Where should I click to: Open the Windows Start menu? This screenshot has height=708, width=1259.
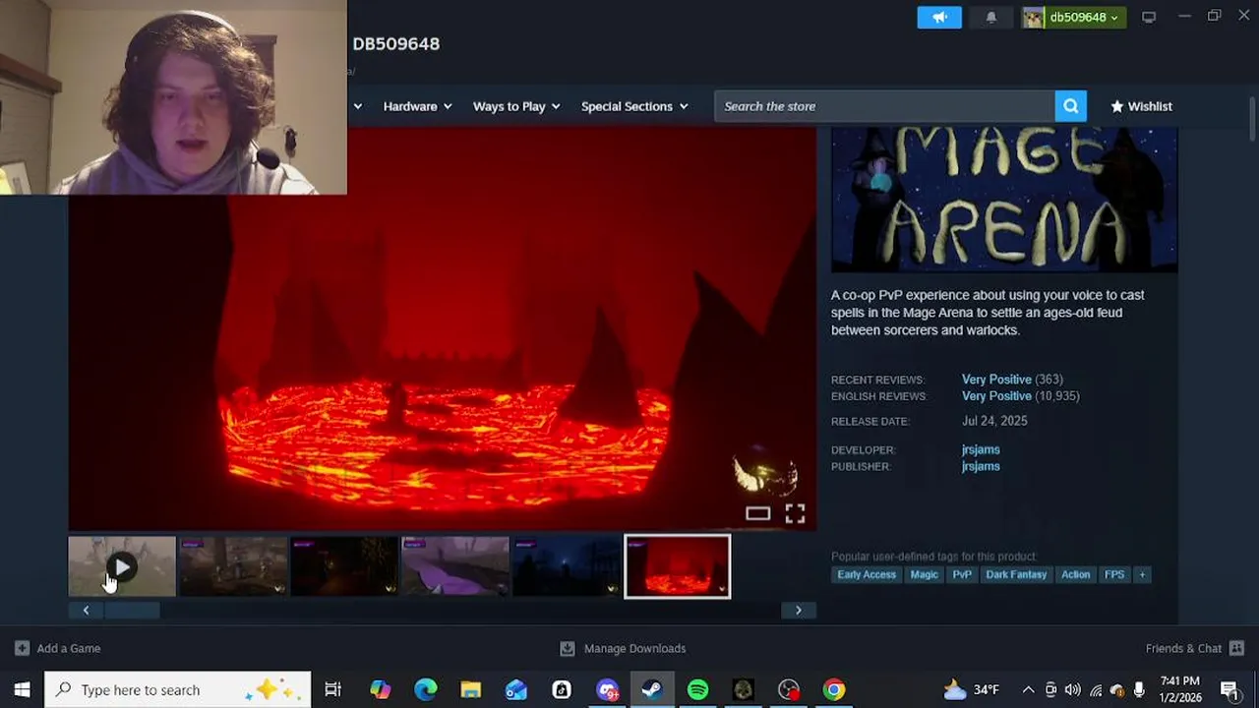[22, 689]
